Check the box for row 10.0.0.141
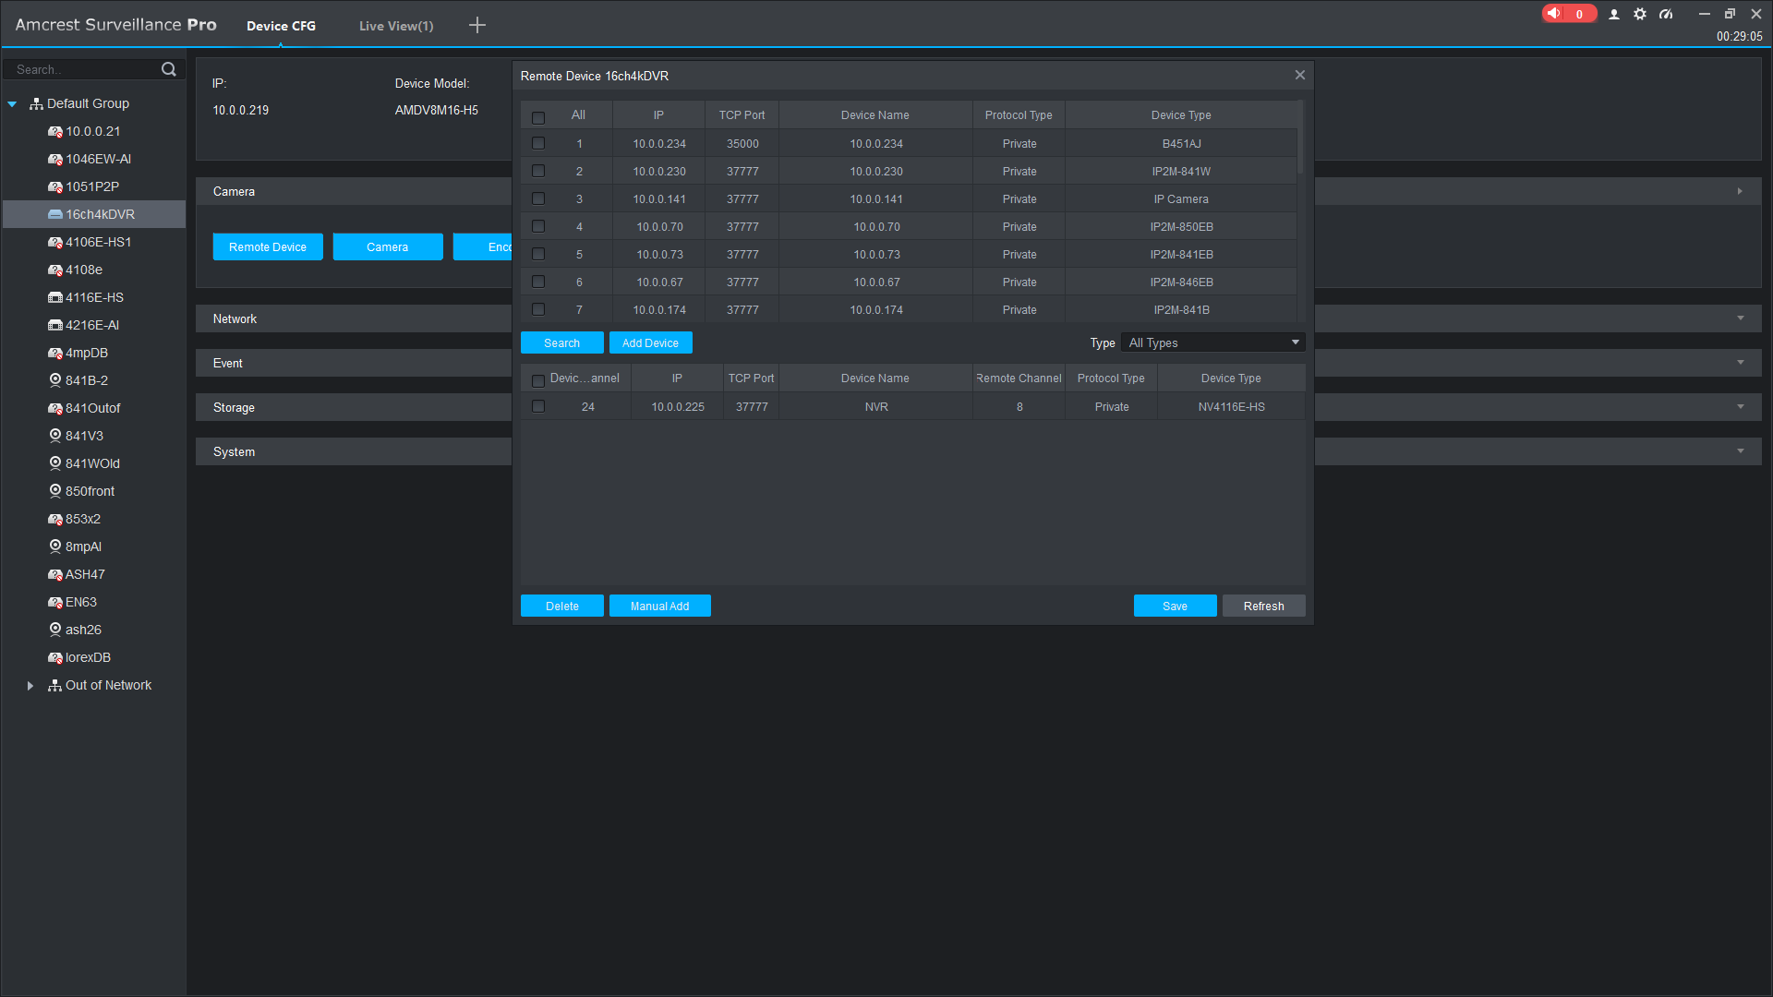1773x997 pixels. 538,198
